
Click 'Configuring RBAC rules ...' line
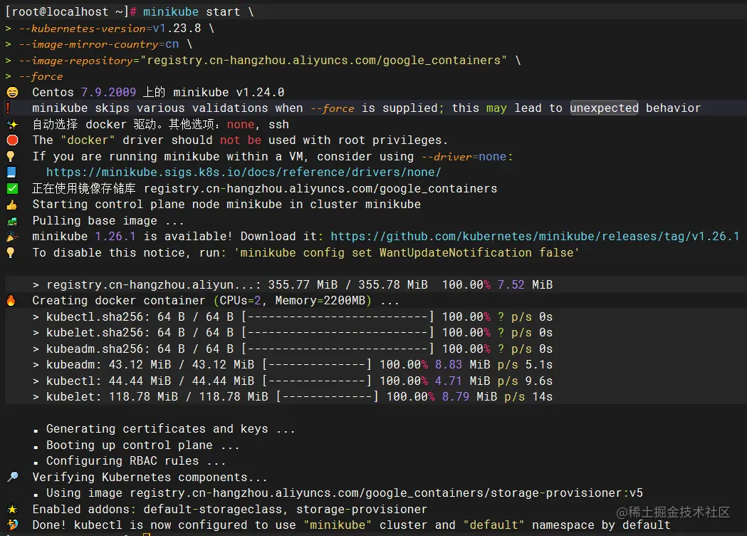136,460
